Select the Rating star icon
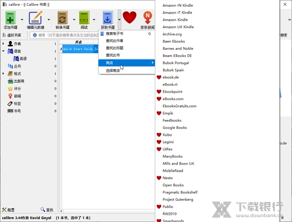 point(10,89)
